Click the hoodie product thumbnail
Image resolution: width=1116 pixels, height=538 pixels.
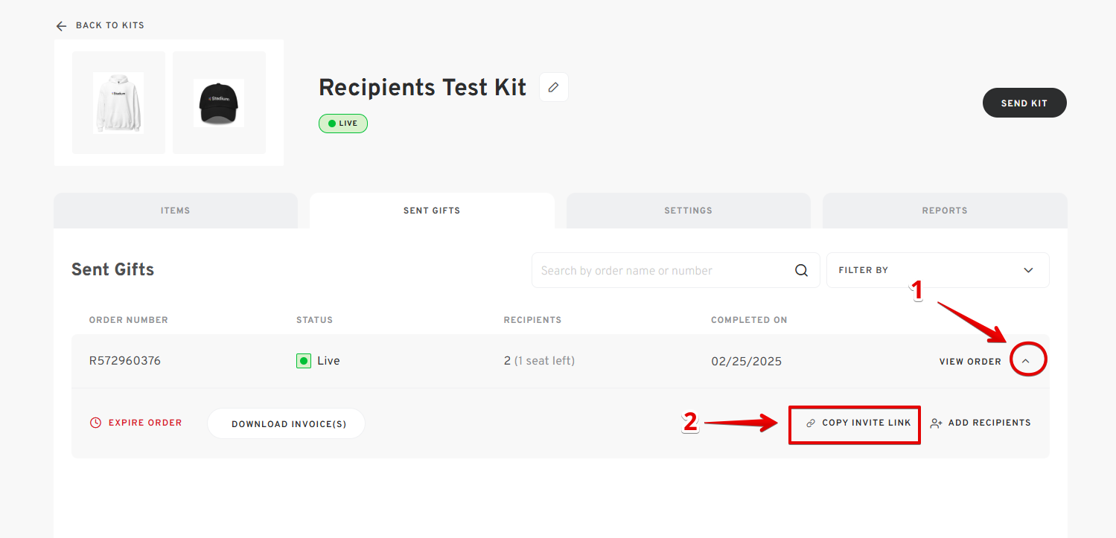(x=118, y=103)
